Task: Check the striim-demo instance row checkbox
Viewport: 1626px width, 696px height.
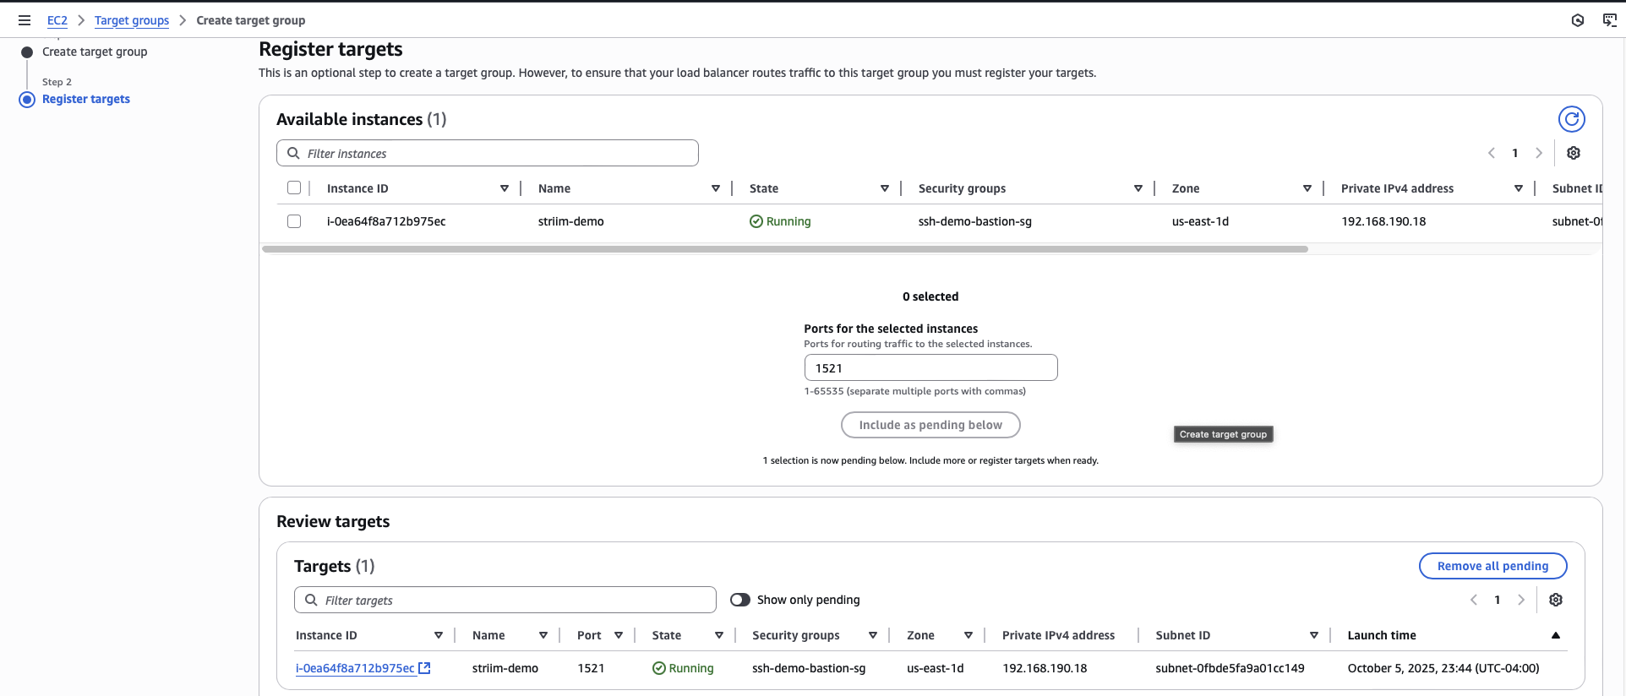Action: coord(294,221)
